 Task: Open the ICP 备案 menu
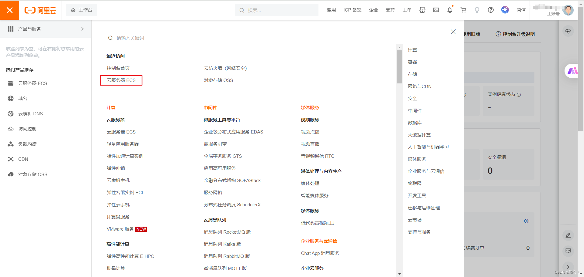[353, 10]
